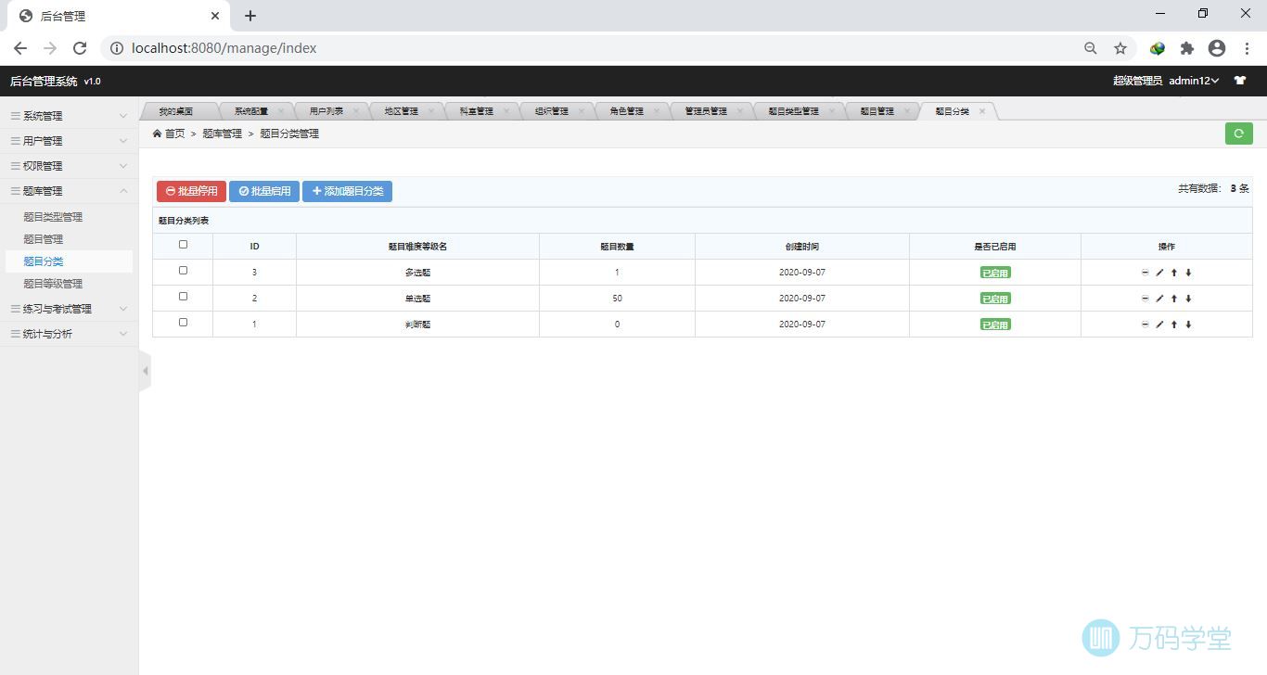Click the browser back arrow
Image resolution: width=1267 pixels, height=675 pixels.
pyautogui.click(x=20, y=48)
